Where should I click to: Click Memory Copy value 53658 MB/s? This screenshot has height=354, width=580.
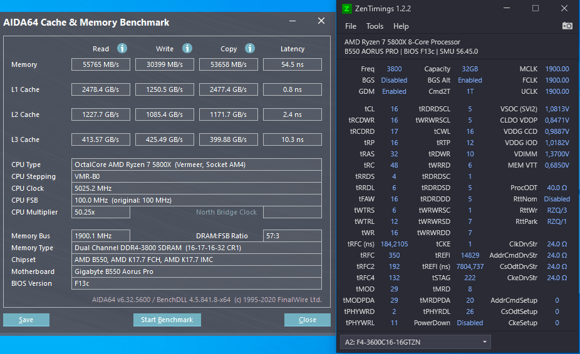click(x=229, y=64)
